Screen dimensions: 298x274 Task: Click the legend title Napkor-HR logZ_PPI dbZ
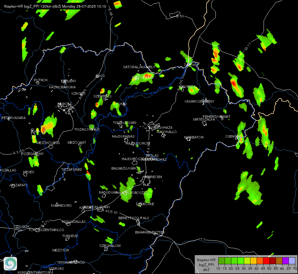click(206, 265)
